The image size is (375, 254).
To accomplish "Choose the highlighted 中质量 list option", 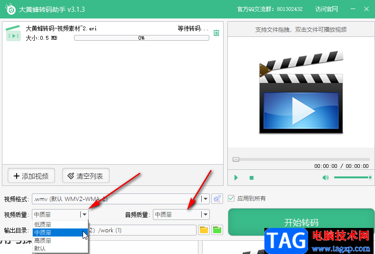I will pyautogui.click(x=60, y=232).
